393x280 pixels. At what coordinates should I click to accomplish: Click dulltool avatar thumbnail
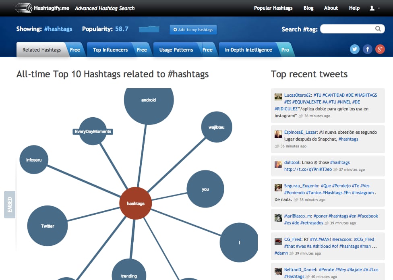278,164
